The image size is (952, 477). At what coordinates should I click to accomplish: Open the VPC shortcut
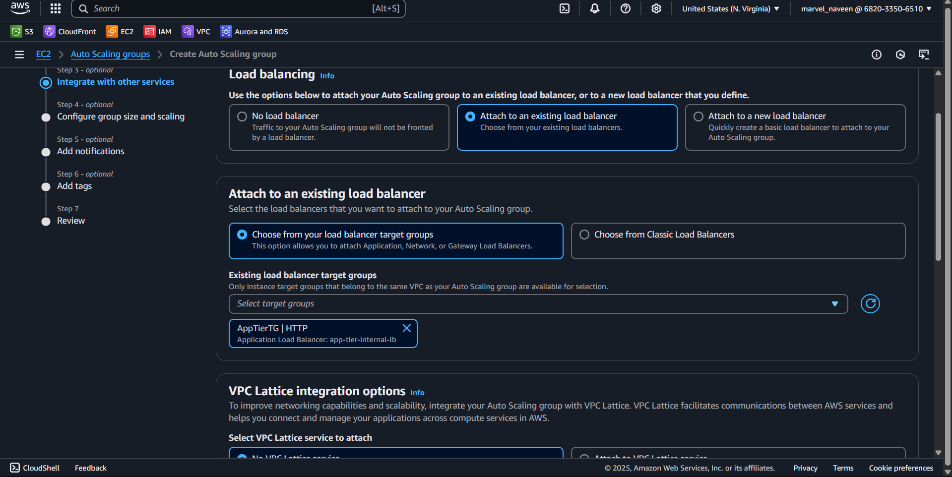pyautogui.click(x=196, y=32)
